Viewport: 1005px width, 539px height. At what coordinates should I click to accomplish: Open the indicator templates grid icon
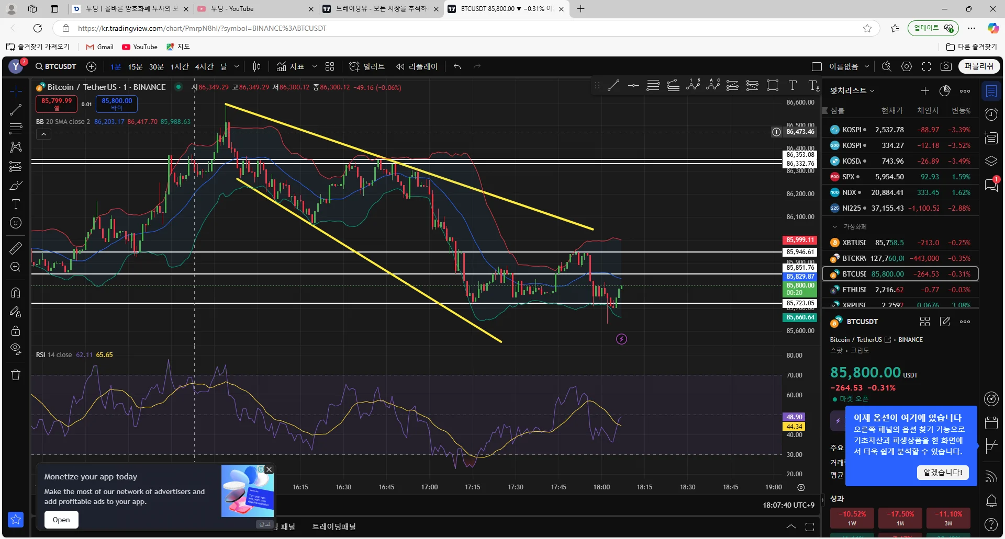coord(330,66)
